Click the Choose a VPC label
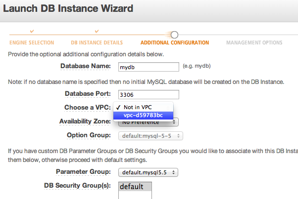This screenshot has height=199, width=298. (88, 108)
